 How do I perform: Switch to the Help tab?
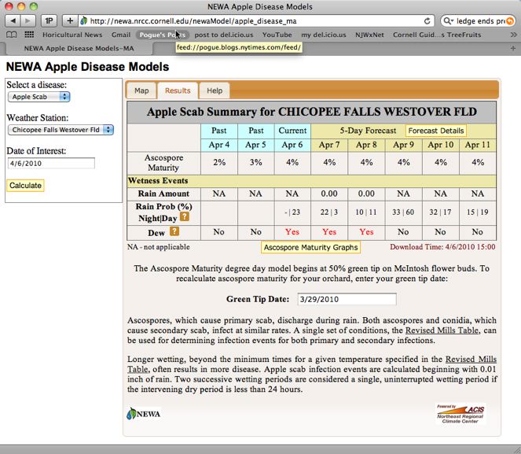tap(215, 90)
